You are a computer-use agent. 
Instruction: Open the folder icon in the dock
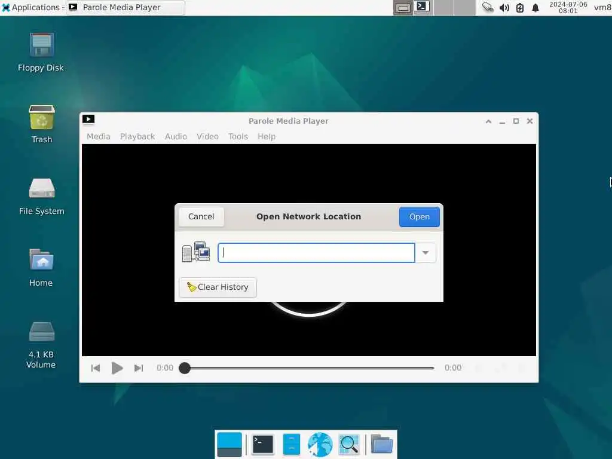pos(382,444)
